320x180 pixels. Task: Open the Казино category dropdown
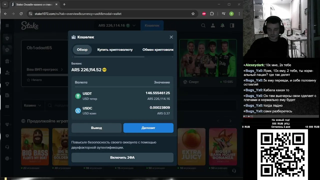point(33,105)
